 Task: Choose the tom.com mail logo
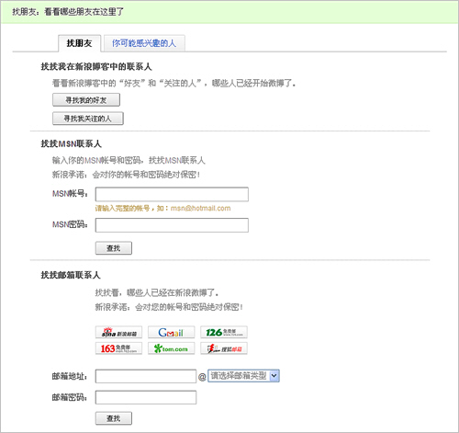171,348
